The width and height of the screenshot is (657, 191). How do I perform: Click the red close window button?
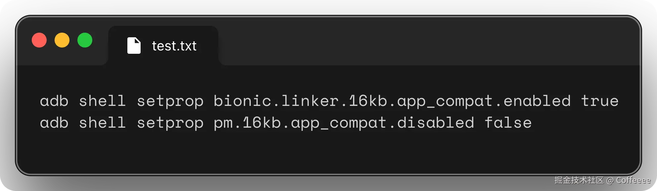pyautogui.click(x=39, y=40)
